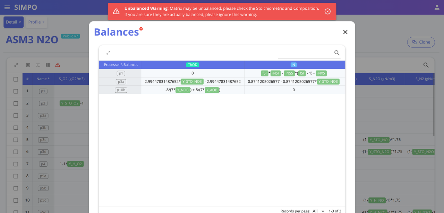This screenshot has width=444, height=213.
Task: Click Y_NOB tag in p10b row
Action: pyautogui.click(x=183, y=90)
